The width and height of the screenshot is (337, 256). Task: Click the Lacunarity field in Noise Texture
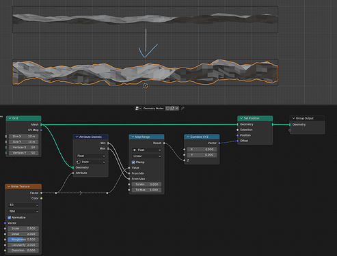[x=23, y=245]
